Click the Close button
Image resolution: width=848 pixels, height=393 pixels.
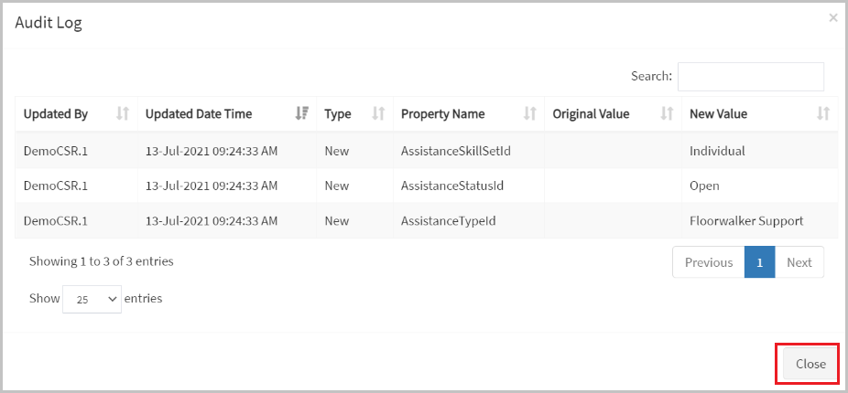(x=810, y=364)
